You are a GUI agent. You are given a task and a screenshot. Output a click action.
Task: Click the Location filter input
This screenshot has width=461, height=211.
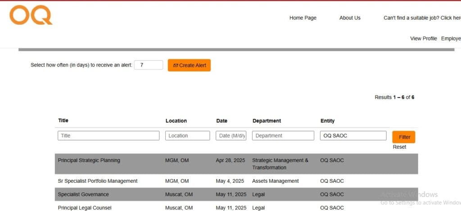[x=188, y=136]
